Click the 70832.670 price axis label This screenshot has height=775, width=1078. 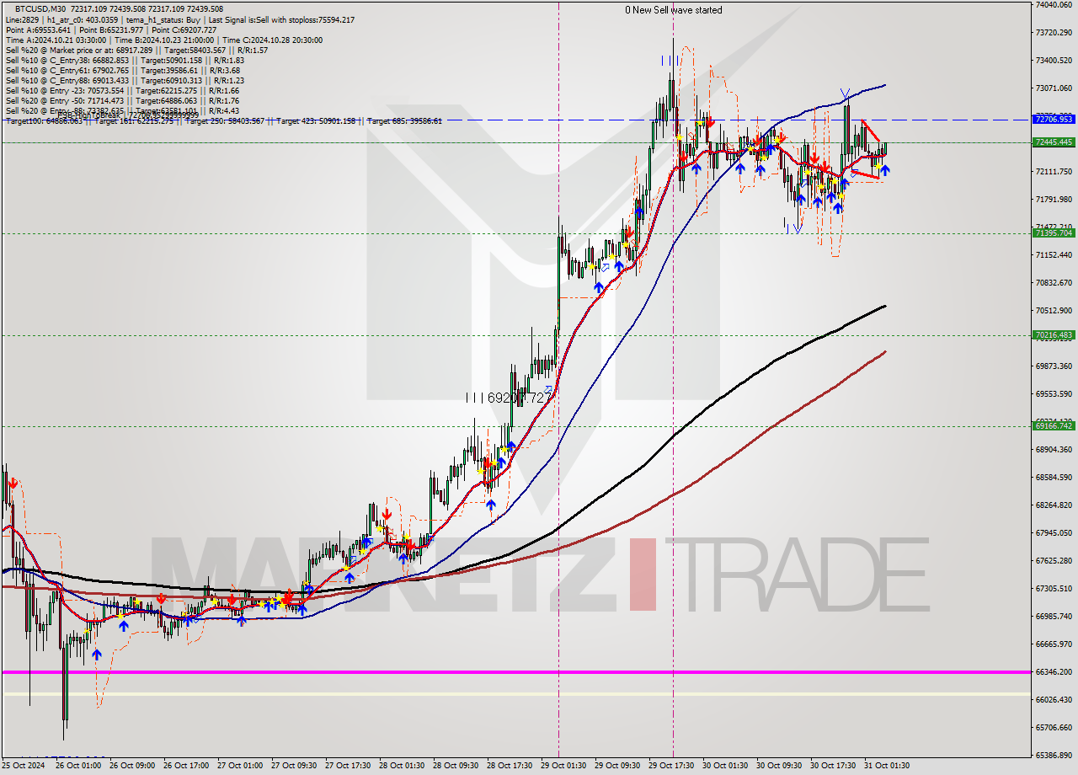(1054, 282)
